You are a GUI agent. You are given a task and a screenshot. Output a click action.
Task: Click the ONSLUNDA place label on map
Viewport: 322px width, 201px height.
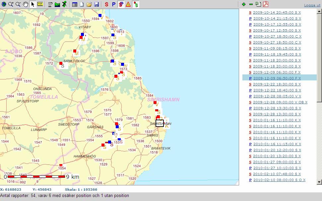(x=42, y=89)
